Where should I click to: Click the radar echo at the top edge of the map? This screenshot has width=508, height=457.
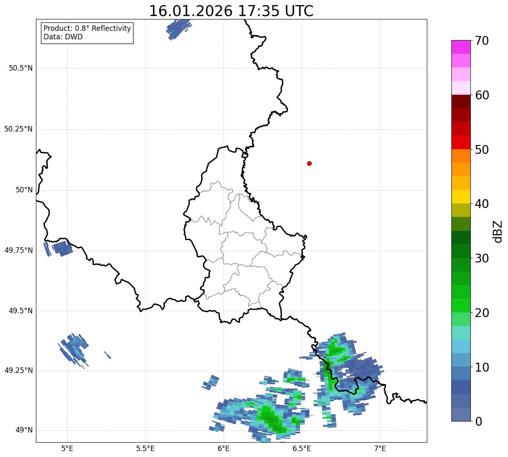179,29
